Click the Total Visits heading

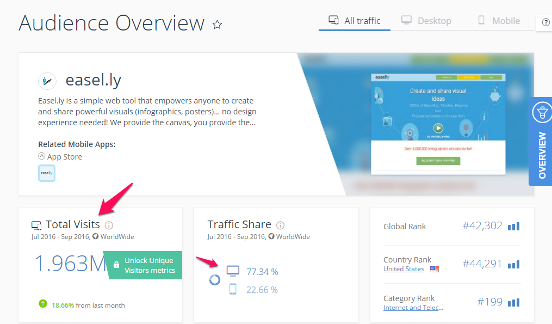coord(73,224)
